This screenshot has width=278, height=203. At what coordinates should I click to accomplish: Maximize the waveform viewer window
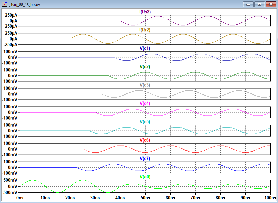pyautogui.click(x=259, y=4)
